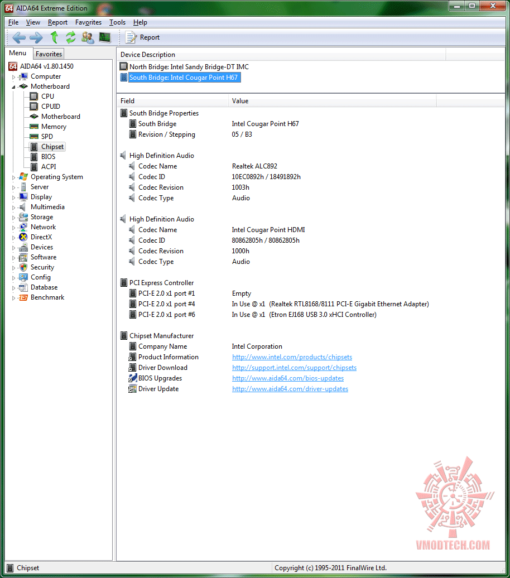
Task: Click the BIOS chip icon in tree
Action: pos(34,157)
